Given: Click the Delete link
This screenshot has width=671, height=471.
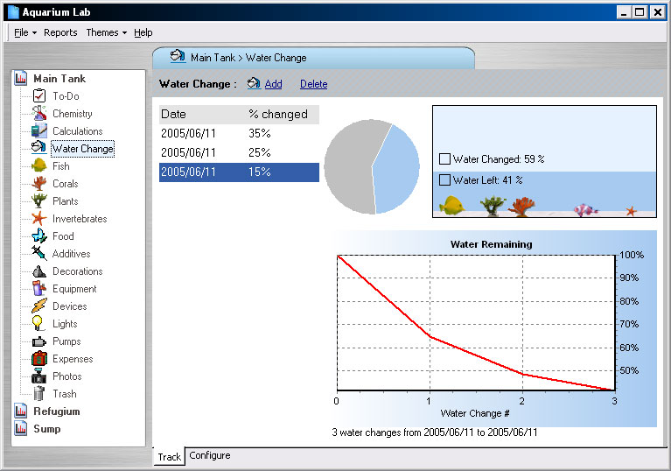Looking at the screenshot, I should click(x=313, y=84).
